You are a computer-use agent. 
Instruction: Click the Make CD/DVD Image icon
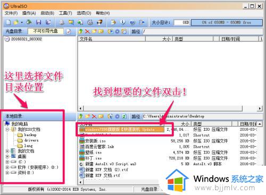click(62, 22)
